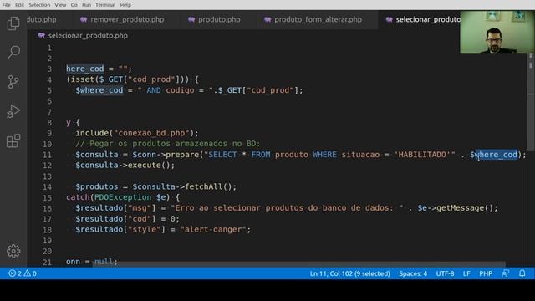This screenshot has height=301, width=535.
Task: Click line number 11 in gutter
Action: tap(47, 155)
